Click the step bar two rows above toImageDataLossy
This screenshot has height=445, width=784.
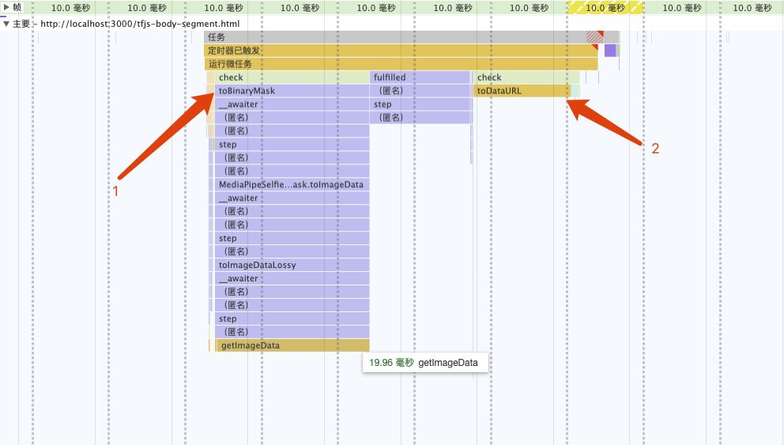(x=292, y=239)
